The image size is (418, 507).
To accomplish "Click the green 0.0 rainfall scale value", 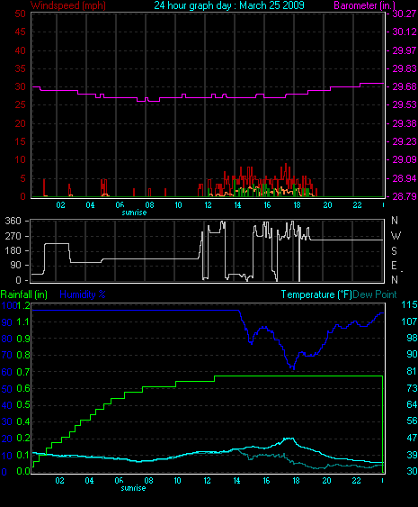I will pyautogui.click(x=23, y=472).
